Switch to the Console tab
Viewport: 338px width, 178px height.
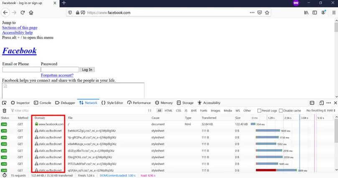tap(43, 103)
